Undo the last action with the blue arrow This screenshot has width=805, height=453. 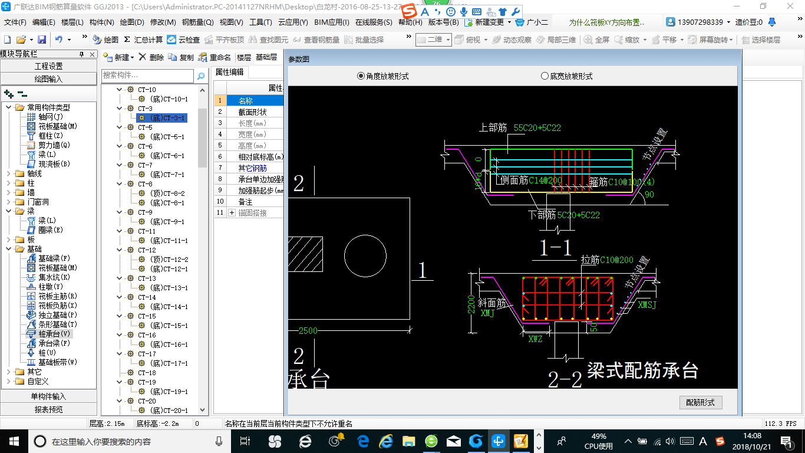(x=59, y=40)
